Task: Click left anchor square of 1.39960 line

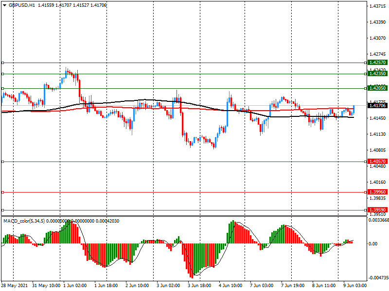Action: pyautogui.click(x=2, y=192)
